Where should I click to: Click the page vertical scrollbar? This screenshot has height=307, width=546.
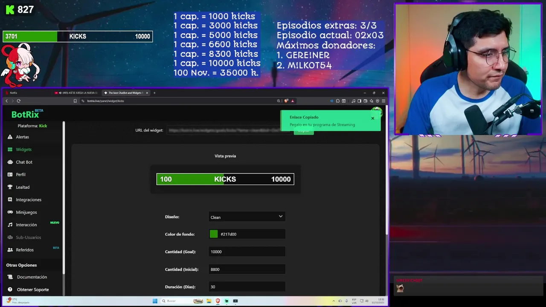(386, 171)
